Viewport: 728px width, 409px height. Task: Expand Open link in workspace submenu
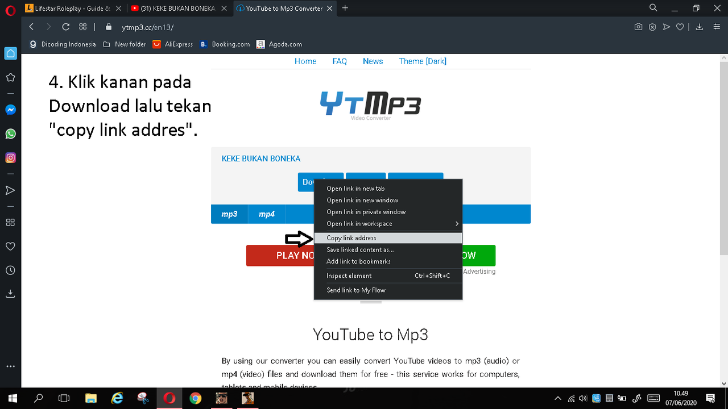coord(388,224)
